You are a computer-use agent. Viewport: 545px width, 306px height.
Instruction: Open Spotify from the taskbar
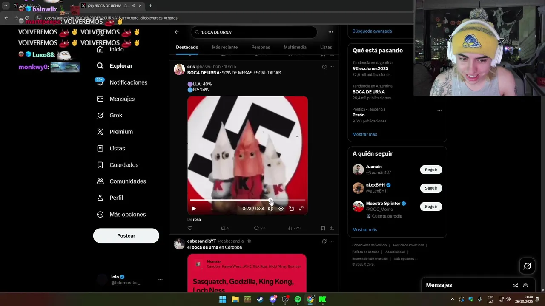pos(298,299)
